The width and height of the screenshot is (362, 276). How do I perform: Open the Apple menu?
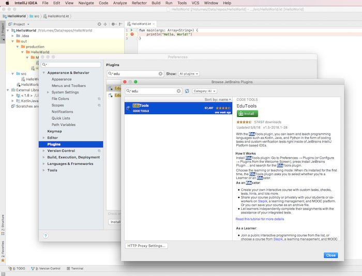7,3
